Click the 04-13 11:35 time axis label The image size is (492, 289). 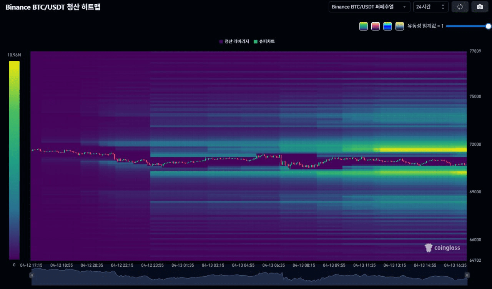364,265
